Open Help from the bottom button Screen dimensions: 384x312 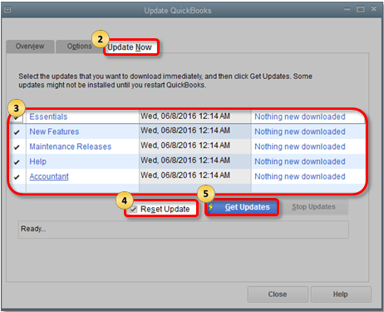341,295
